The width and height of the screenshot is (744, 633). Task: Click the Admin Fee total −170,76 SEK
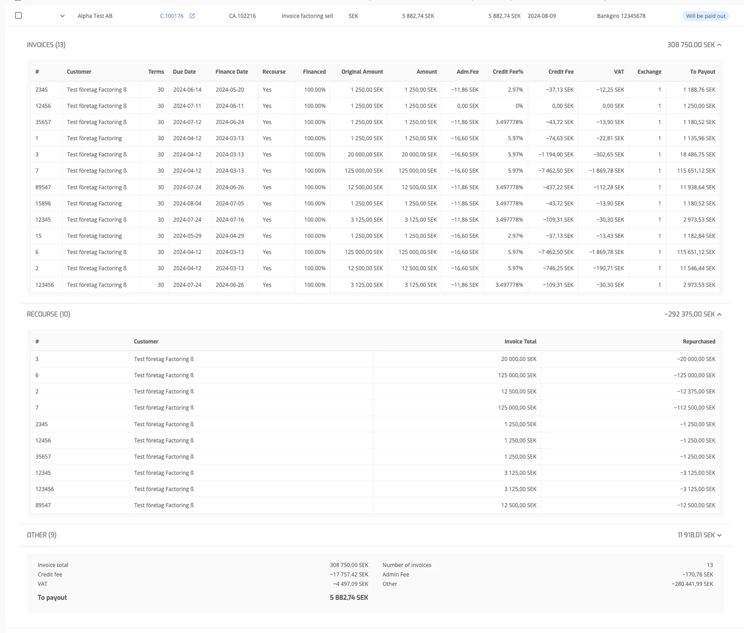[x=698, y=575]
